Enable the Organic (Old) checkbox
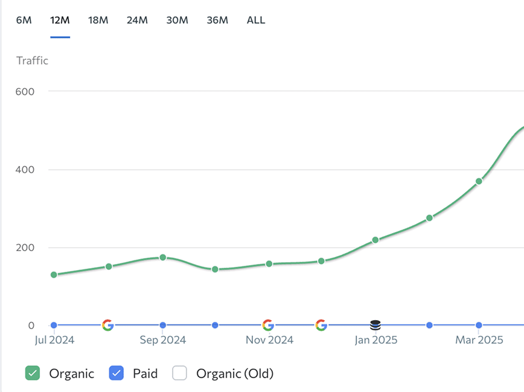This screenshot has width=524, height=392. (180, 373)
